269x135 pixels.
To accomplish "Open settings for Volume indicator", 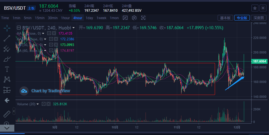I will (44, 104).
